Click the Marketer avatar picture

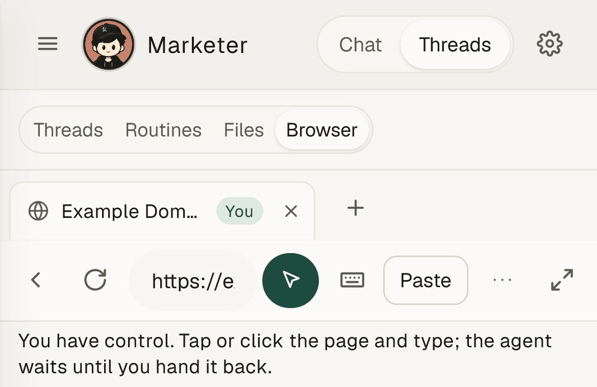click(109, 44)
